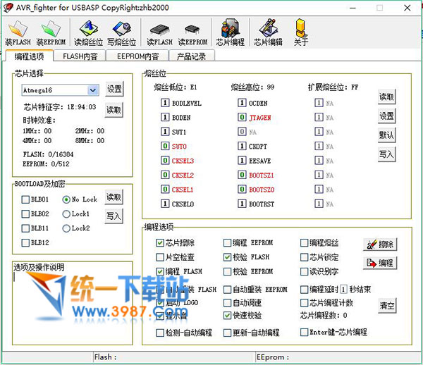
Task: Select the Lock1 radio button
Action: click(x=66, y=214)
